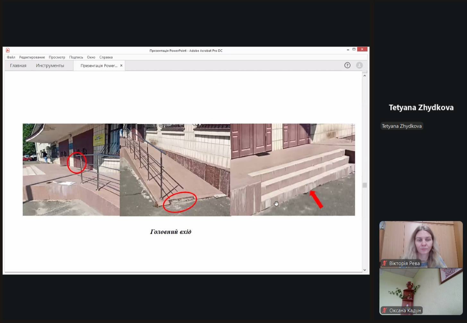This screenshot has width=467, height=323.
Task: Open the Окно menu
Action: [x=91, y=57]
